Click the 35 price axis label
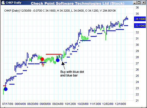 pos(137,14)
